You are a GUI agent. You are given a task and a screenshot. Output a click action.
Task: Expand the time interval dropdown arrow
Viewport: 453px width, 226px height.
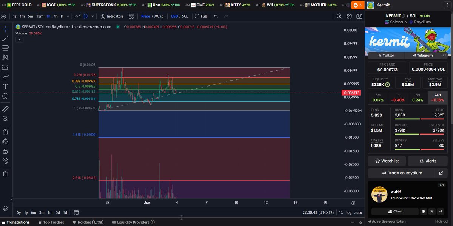click(x=67, y=16)
